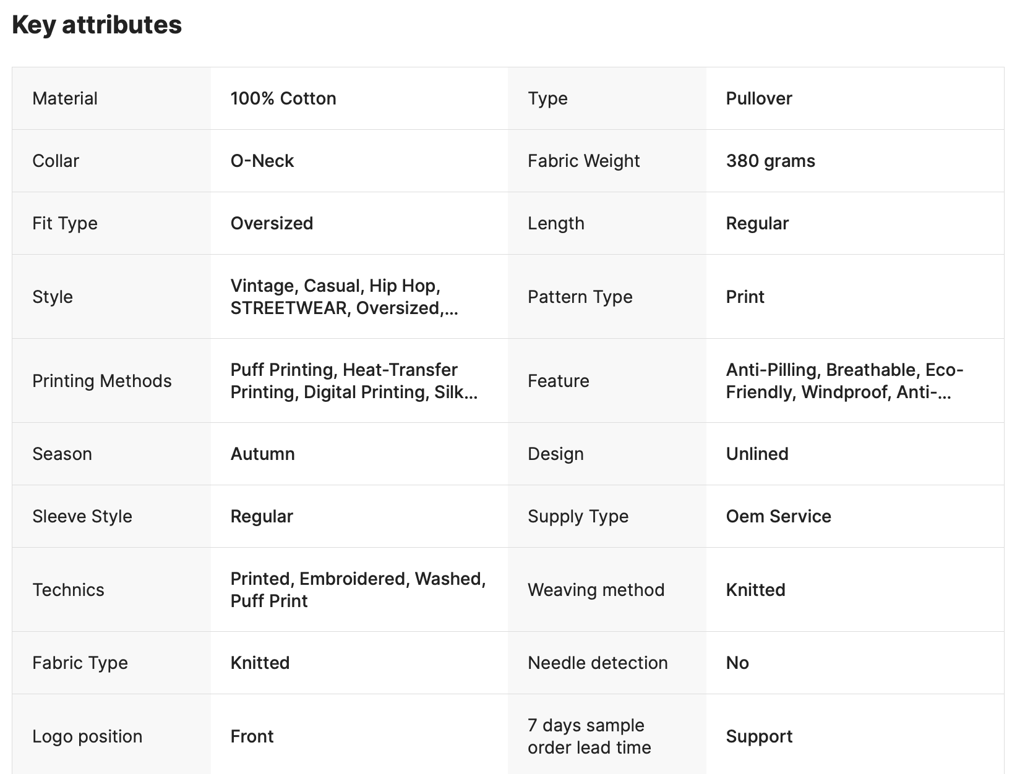The image size is (1012, 774).
Task: Click the 100% Cotton material value
Action: (283, 98)
